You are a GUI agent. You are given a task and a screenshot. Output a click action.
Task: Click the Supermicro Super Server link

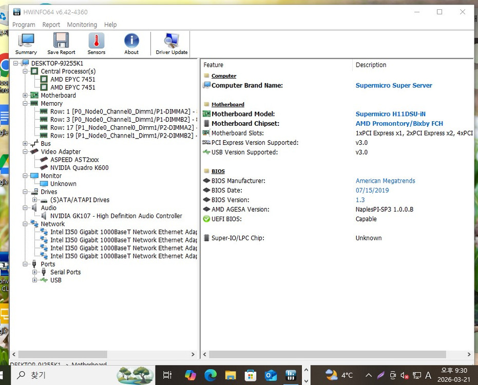pyautogui.click(x=394, y=85)
